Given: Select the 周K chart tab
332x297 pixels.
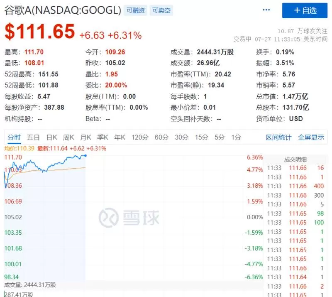Looking at the screenshot, I should click(x=68, y=137).
